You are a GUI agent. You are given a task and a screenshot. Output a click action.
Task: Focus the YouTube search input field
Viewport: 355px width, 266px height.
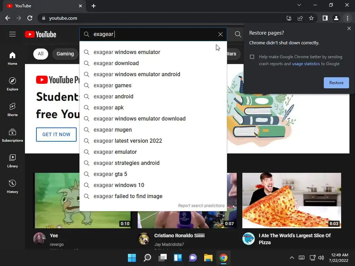point(153,34)
